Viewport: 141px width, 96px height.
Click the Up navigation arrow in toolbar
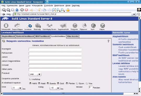[x=4, y=10]
